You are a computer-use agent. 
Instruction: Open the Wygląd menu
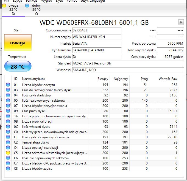coord(47,1)
